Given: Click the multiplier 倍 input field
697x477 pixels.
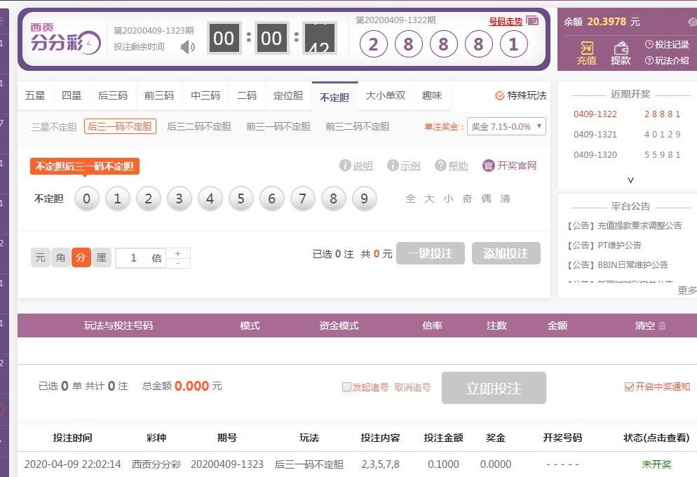Looking at the screenshot, I should click(x=140, y=258).
